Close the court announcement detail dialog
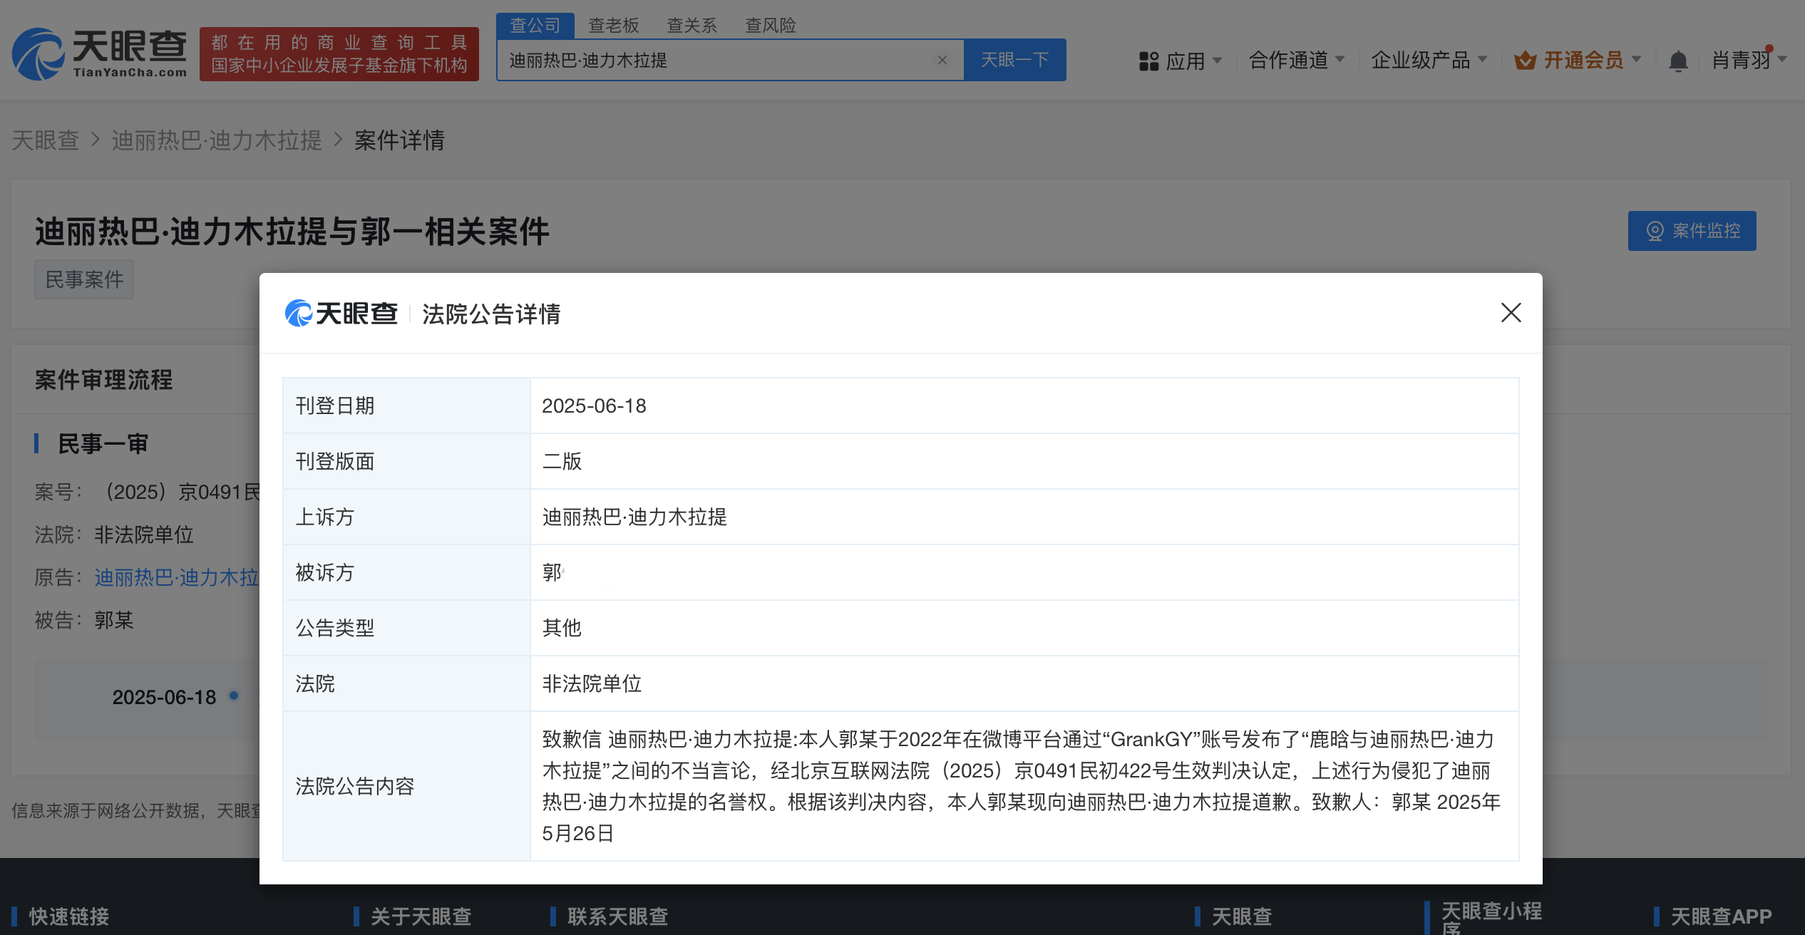 [1511, 313]
